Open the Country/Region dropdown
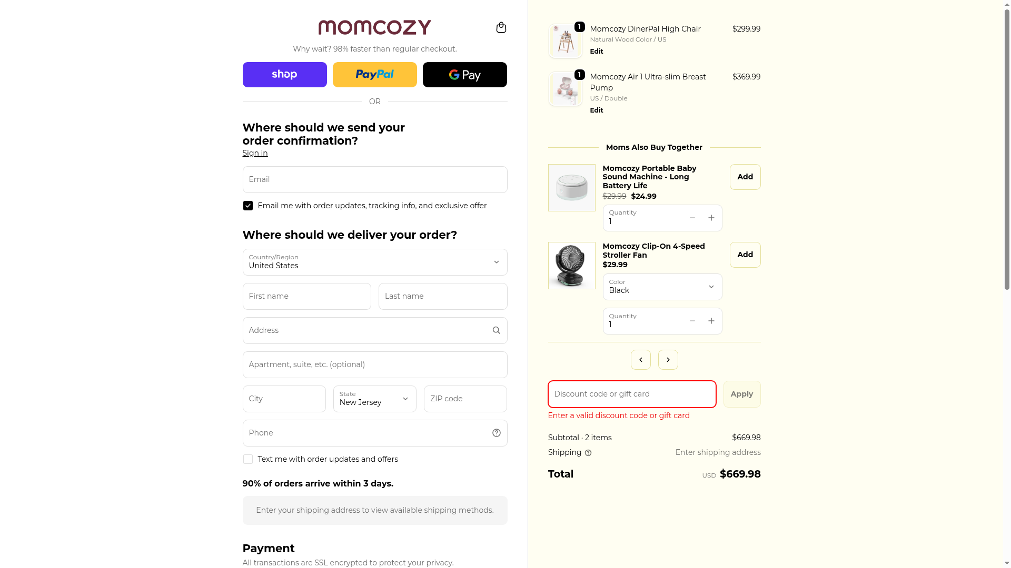Image resolution: width=1011 pixels, height=568 pixels. click(x=374, y=262)
